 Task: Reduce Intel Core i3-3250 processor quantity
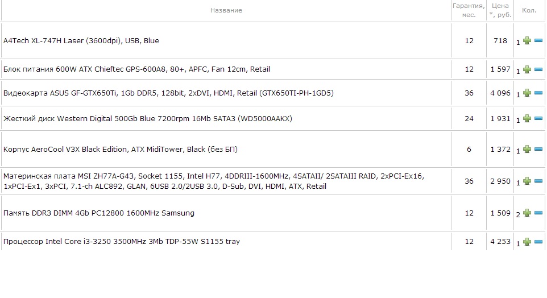[538, 242]
